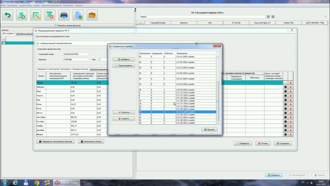This screenshot has width=330, height=186.
Task: Click Удалить in tariff directory dialog
Action: click(x=124, y=119)
